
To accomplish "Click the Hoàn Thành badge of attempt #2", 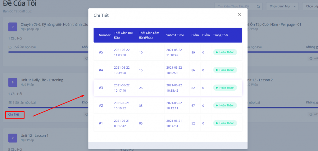I will [x=225, y=105].
